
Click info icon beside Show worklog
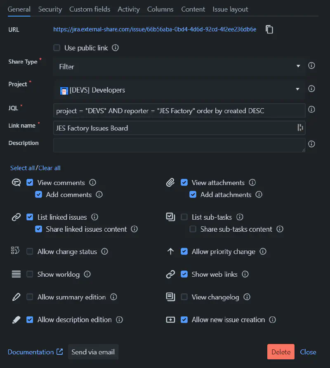pyautogui.click(x=87, y=274)
